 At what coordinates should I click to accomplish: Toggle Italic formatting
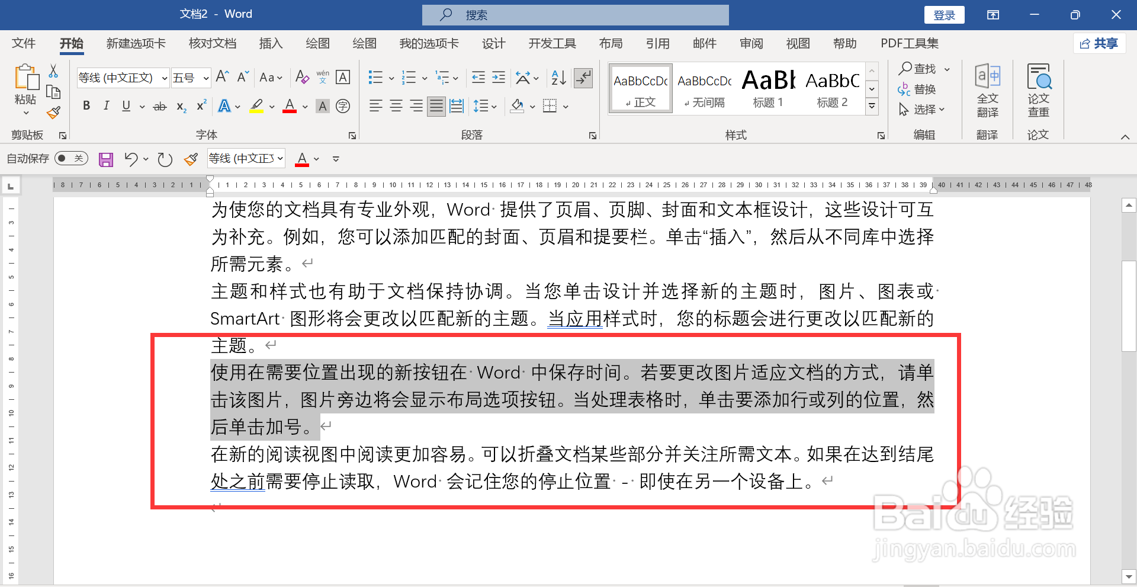[x=107, y=106]
